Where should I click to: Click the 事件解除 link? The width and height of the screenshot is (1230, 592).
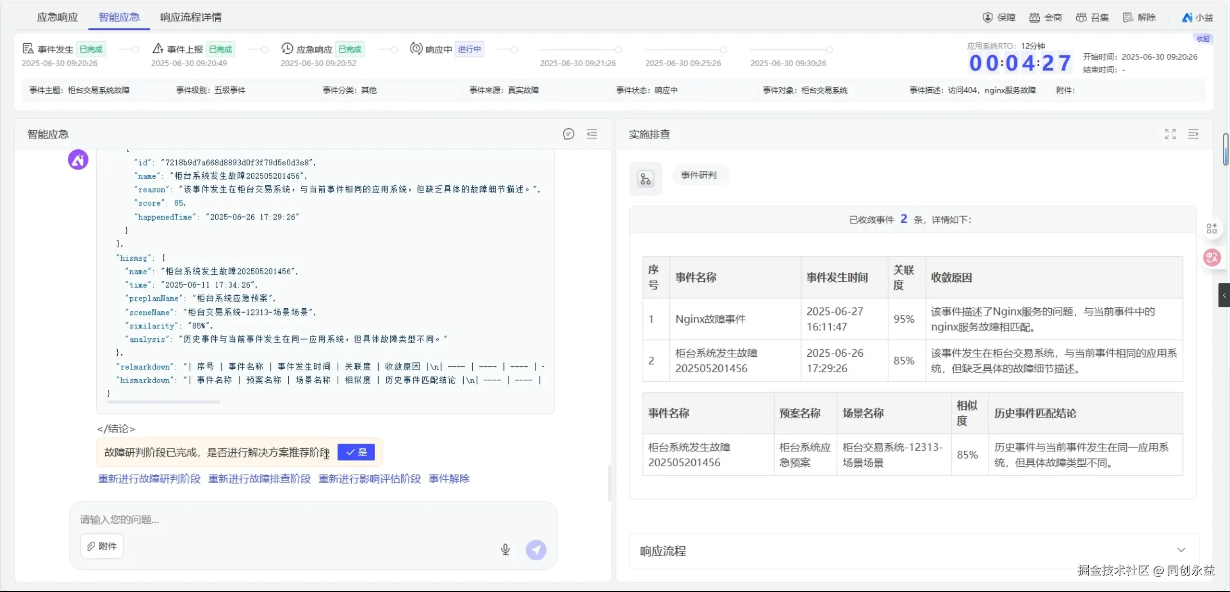tap(449, 479)
